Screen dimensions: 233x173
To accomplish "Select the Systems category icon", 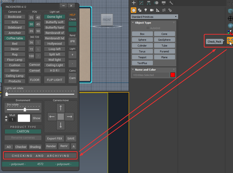I will 170,10.
